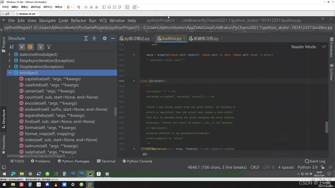Open the Python Packages tool window

point(74,161)
